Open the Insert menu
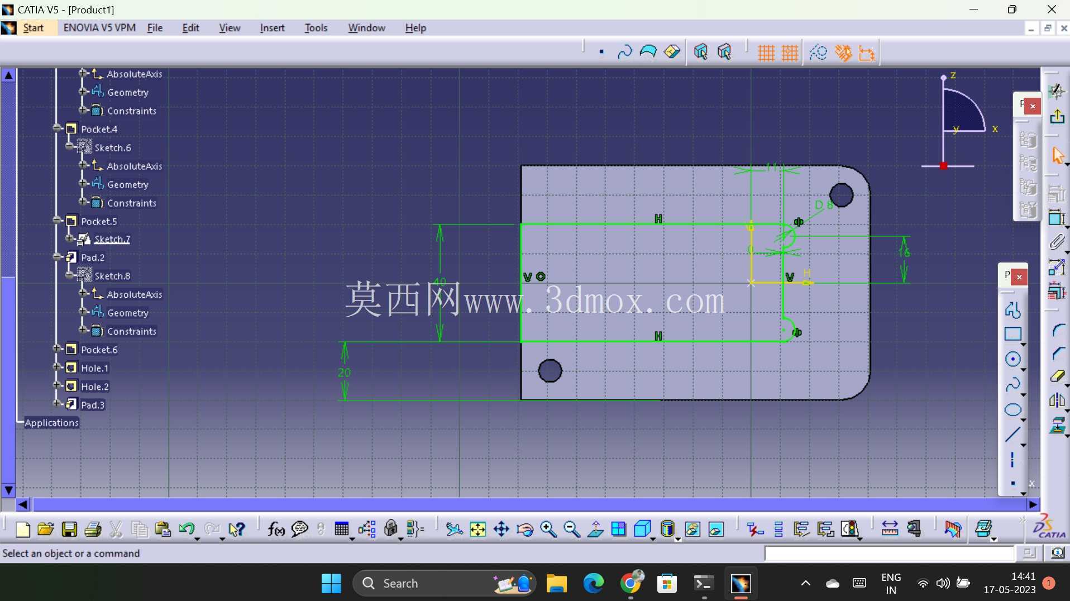Screen dimensions: 1070x601 click(x=272, y=28)
